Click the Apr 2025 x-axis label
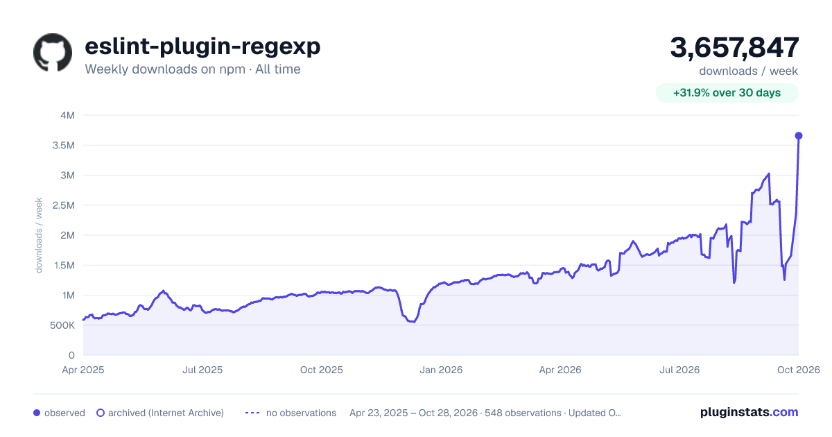Image resolution: width=832 pixels, height=437 pixels. 83,370
